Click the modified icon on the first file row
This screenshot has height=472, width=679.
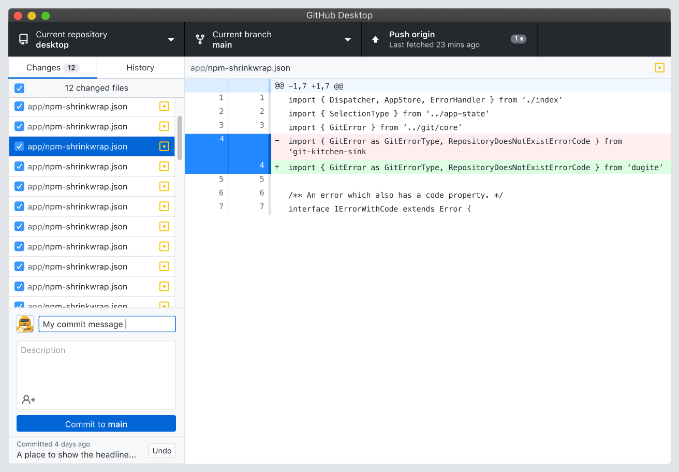click(164, 107)
